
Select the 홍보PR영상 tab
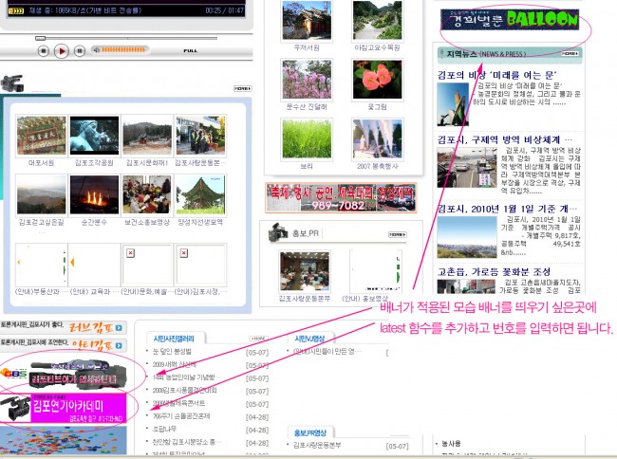(310, 433)
